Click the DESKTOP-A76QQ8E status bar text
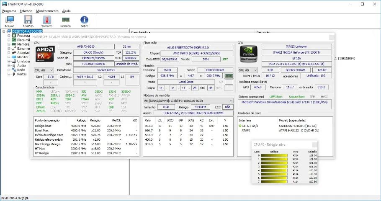This screenshot has width=381, height=201. (x=15, y=198)
